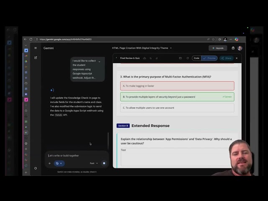The height and width of the screenshot is (201, 268).
Task: Open the browser profile avatar
Action: click(225, 39)
